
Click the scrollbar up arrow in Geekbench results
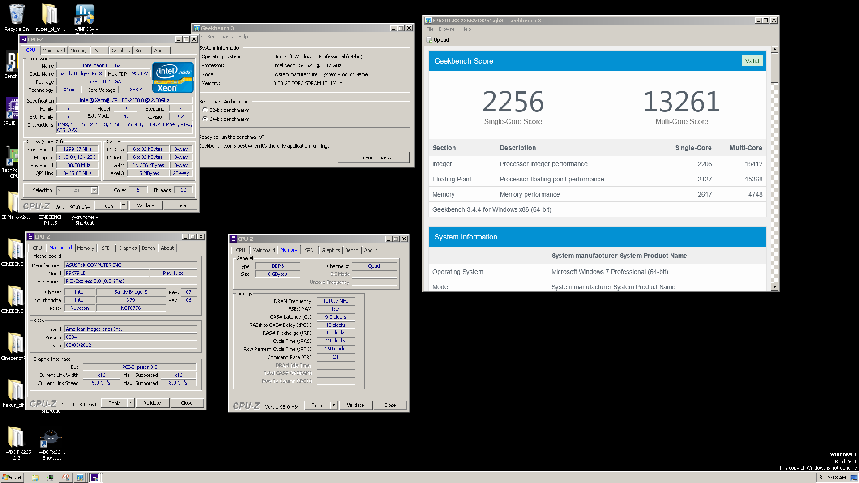[775, 49]
